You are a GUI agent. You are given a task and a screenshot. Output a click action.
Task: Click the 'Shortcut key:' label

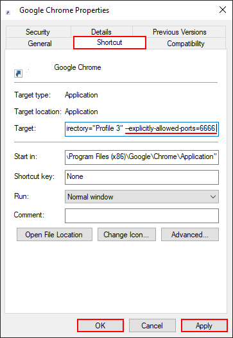34,176
